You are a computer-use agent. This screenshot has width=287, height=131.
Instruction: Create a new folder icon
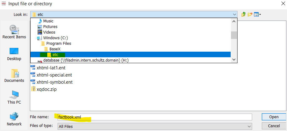pyautogui.click(x=250, y=14)
